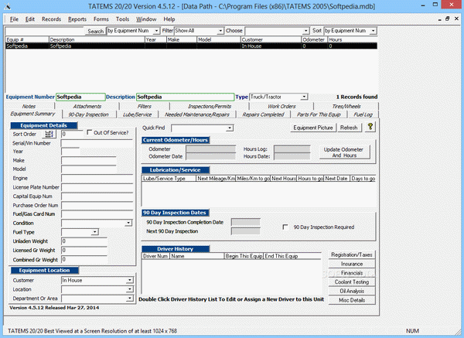This screenshot has width=464, height=338.
Task: Open the Reports menu
Action: point(77,19)
